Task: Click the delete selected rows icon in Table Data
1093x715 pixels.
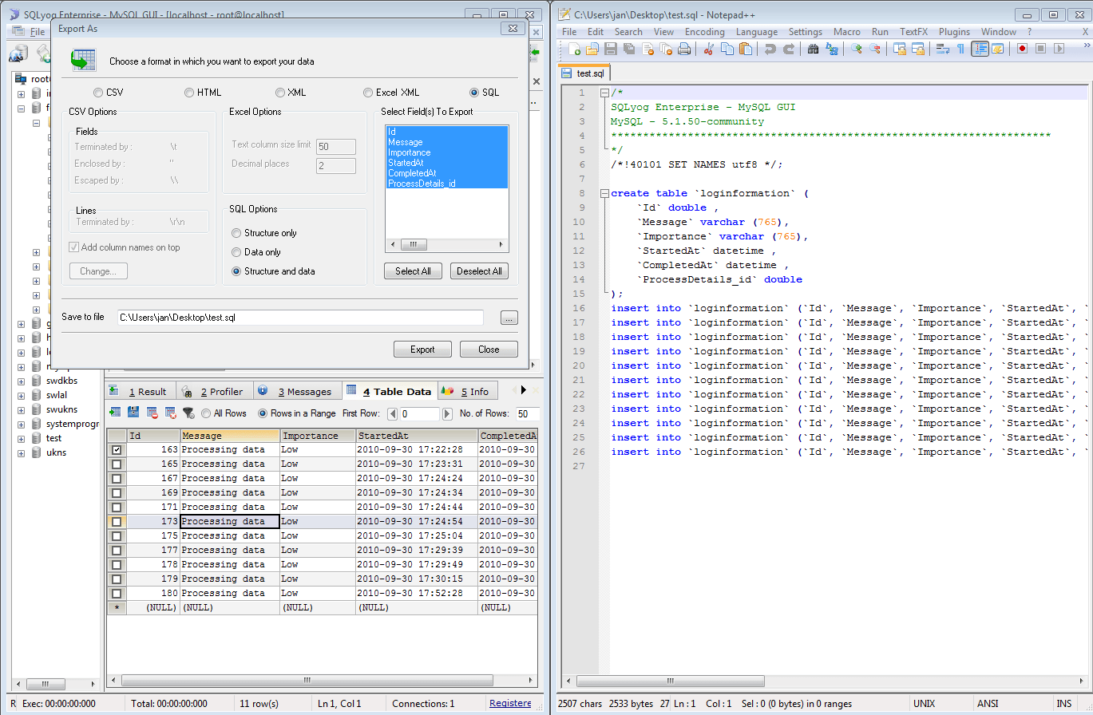Action: pos(152,413)
